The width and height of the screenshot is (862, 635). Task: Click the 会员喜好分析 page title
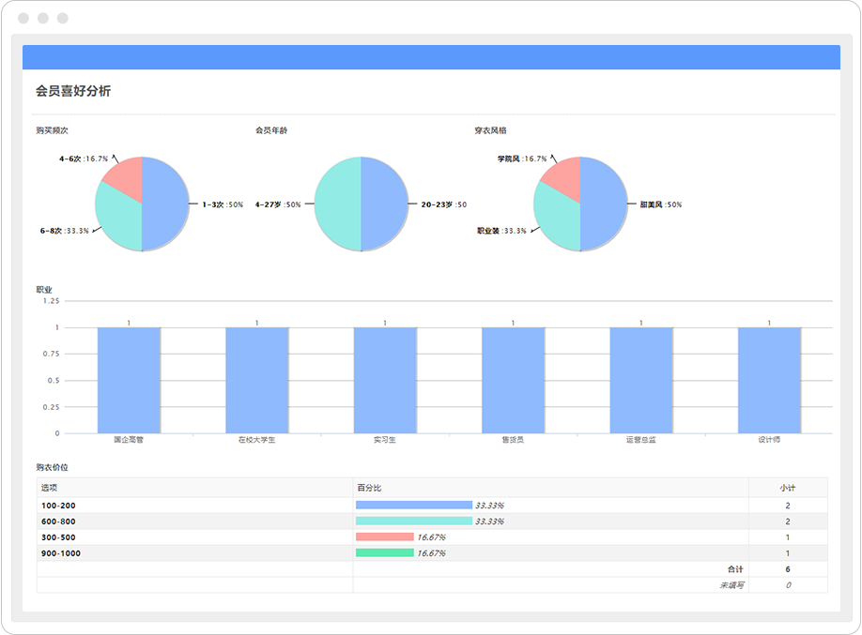(73, 92)
